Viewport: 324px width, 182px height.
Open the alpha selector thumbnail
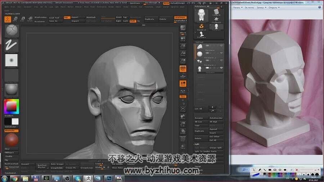pyautogui.click(x=12, y=60)
